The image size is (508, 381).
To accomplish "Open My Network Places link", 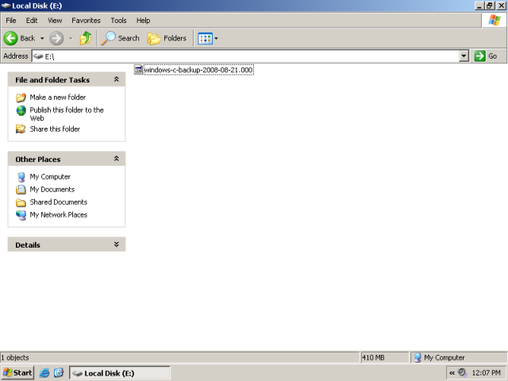I will coord(58,214).
